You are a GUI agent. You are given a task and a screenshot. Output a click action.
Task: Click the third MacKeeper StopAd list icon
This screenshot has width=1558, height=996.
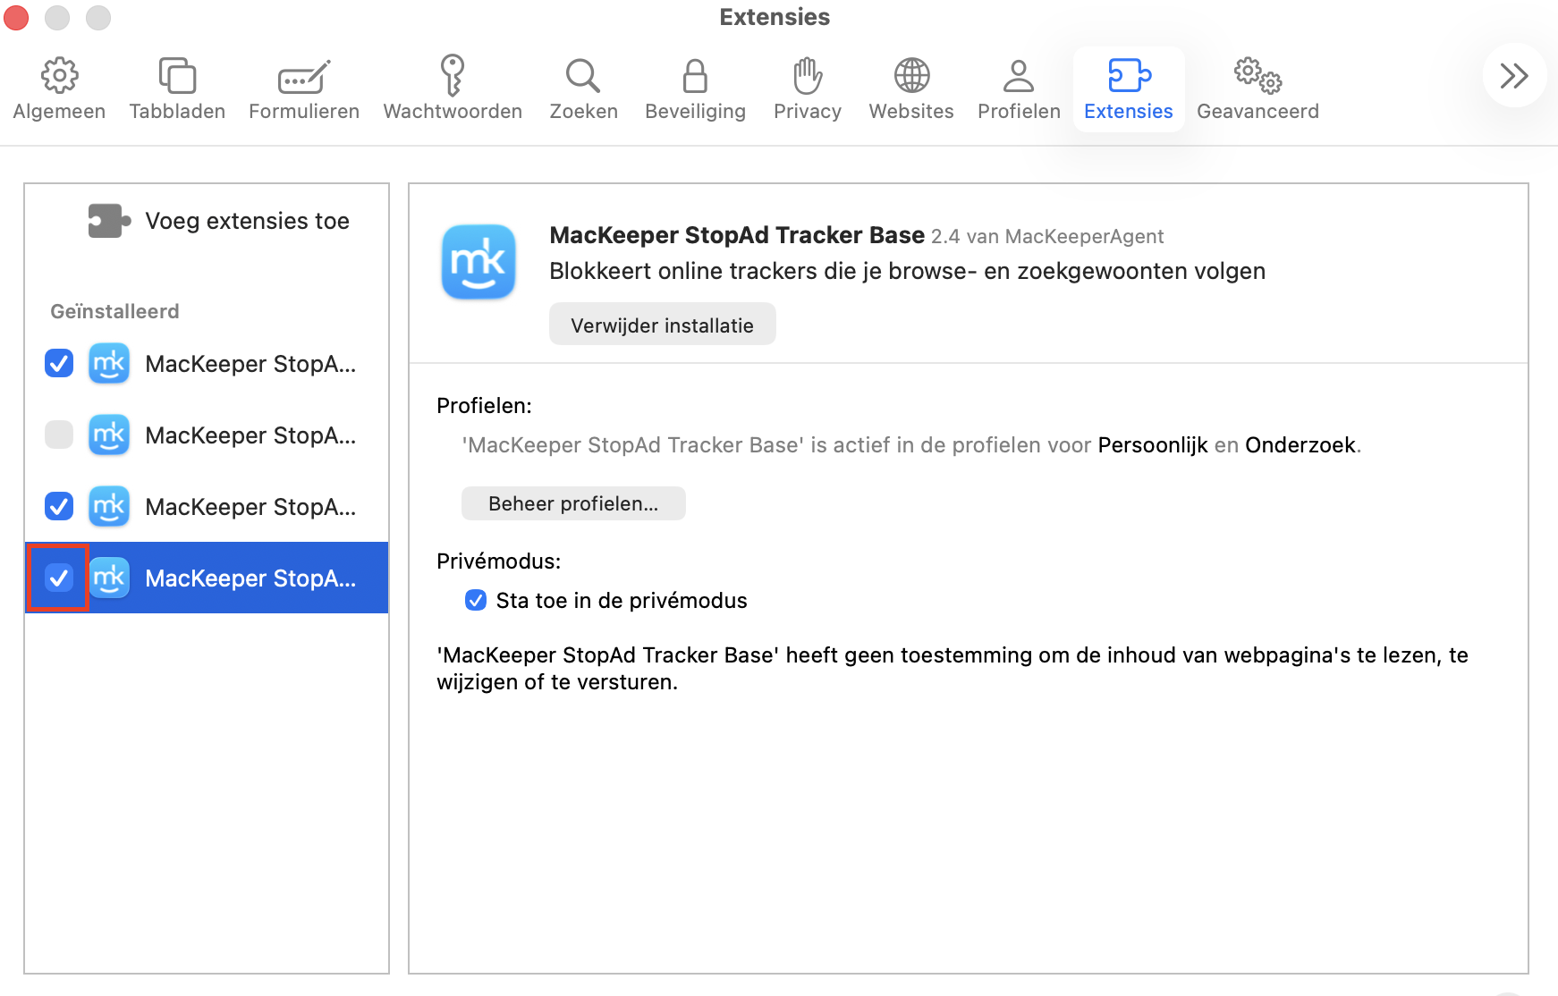tap(109, 507)
